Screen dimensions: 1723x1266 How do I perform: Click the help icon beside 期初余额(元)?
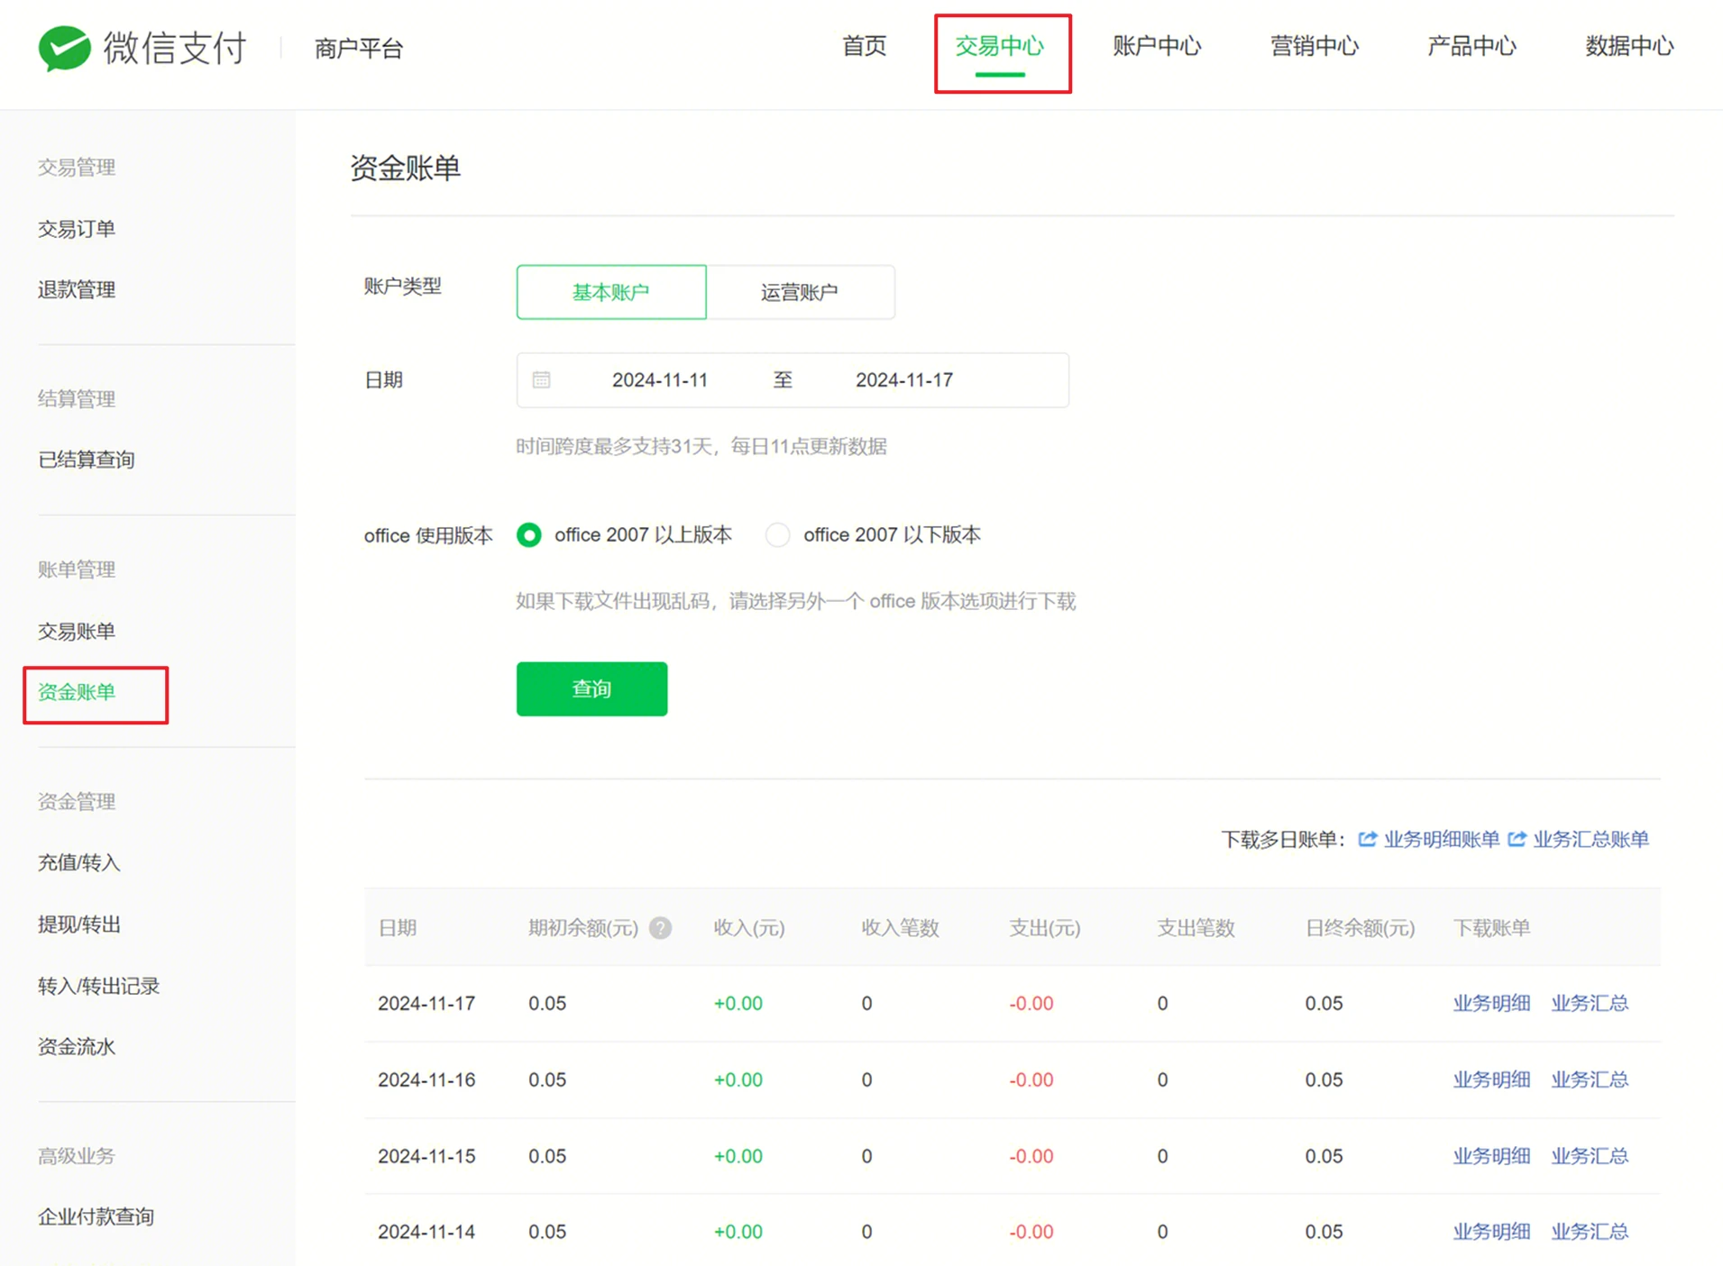pos(660,928)
